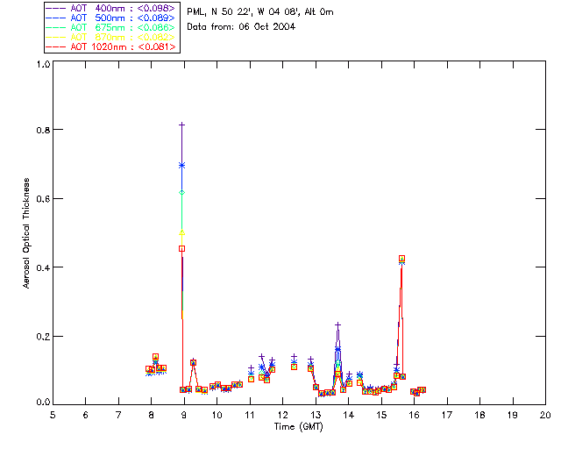
Task: Click the AOT 1020nm legend entry
Action: 111,46
